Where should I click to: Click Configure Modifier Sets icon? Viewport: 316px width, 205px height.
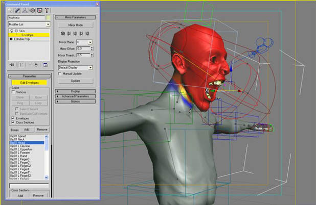(46, 65)
